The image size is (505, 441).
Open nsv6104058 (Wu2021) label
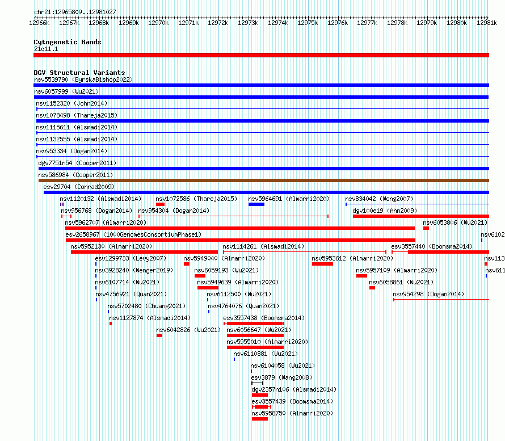tap(283, 366)
